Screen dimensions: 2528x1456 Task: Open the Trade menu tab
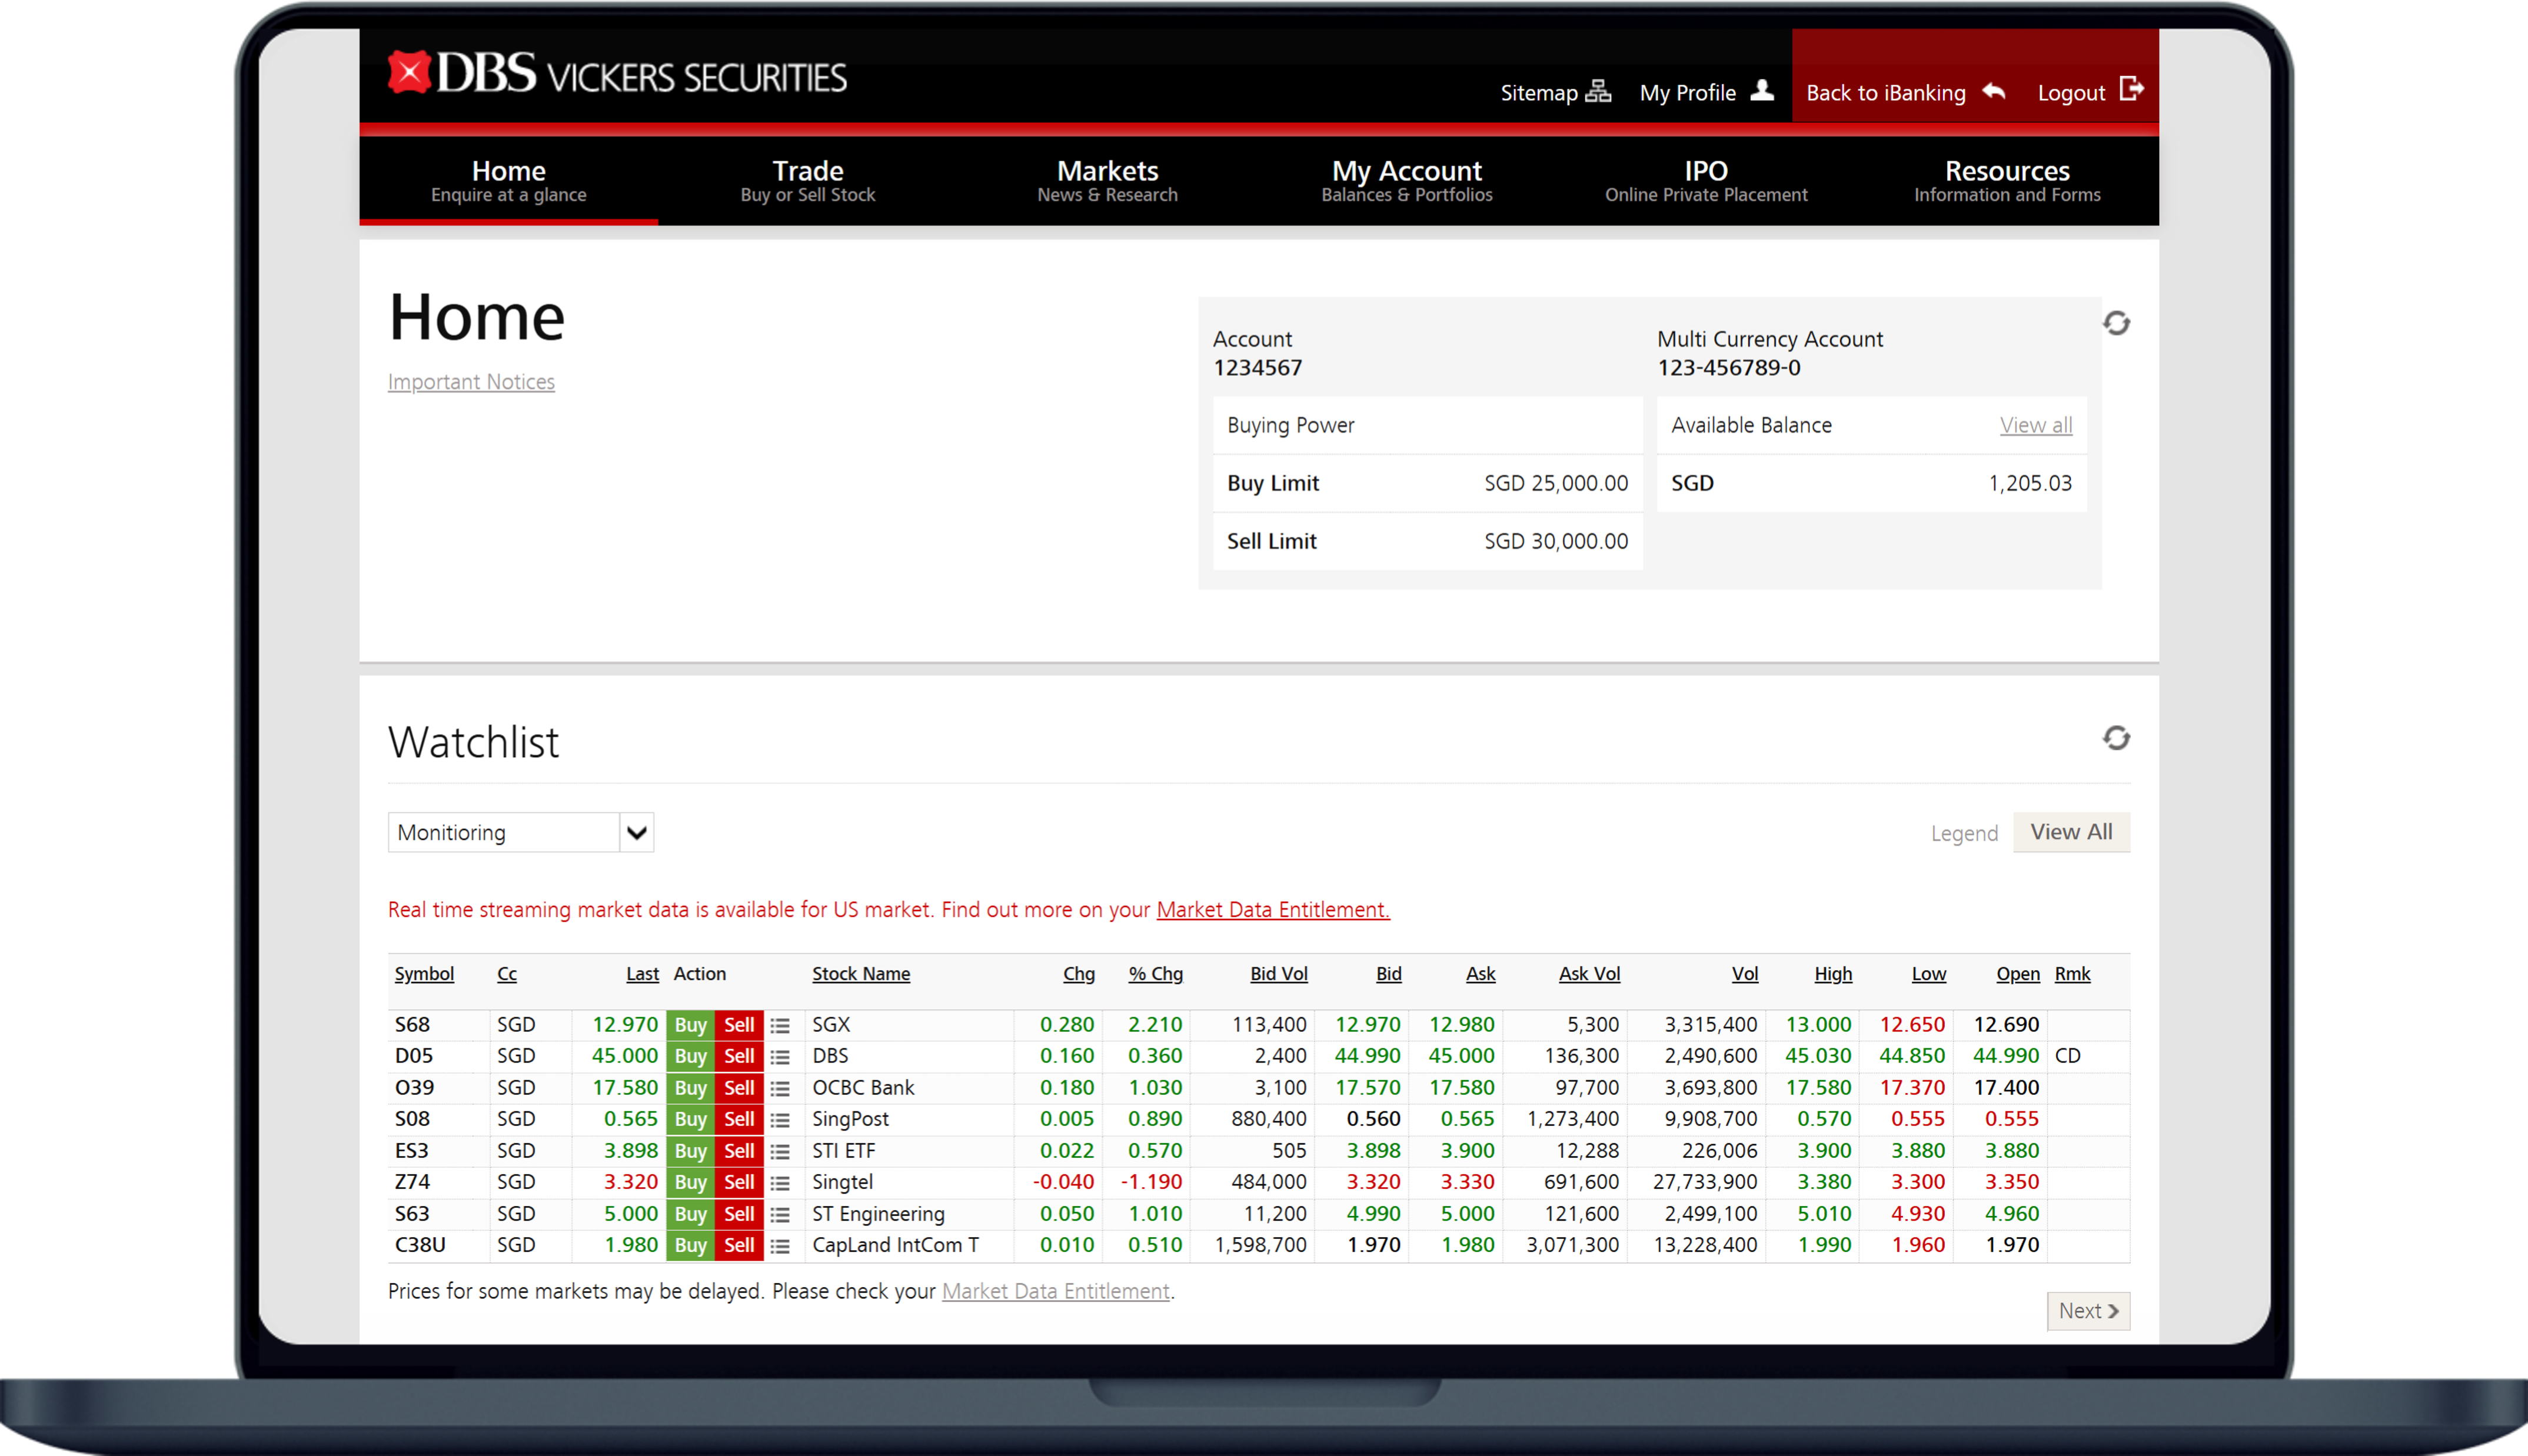click(x=807, y=180)
